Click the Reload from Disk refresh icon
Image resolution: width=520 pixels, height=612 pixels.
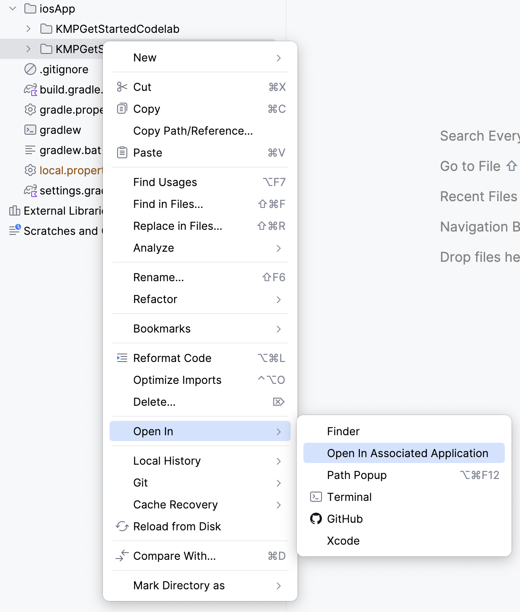point(122,526)
